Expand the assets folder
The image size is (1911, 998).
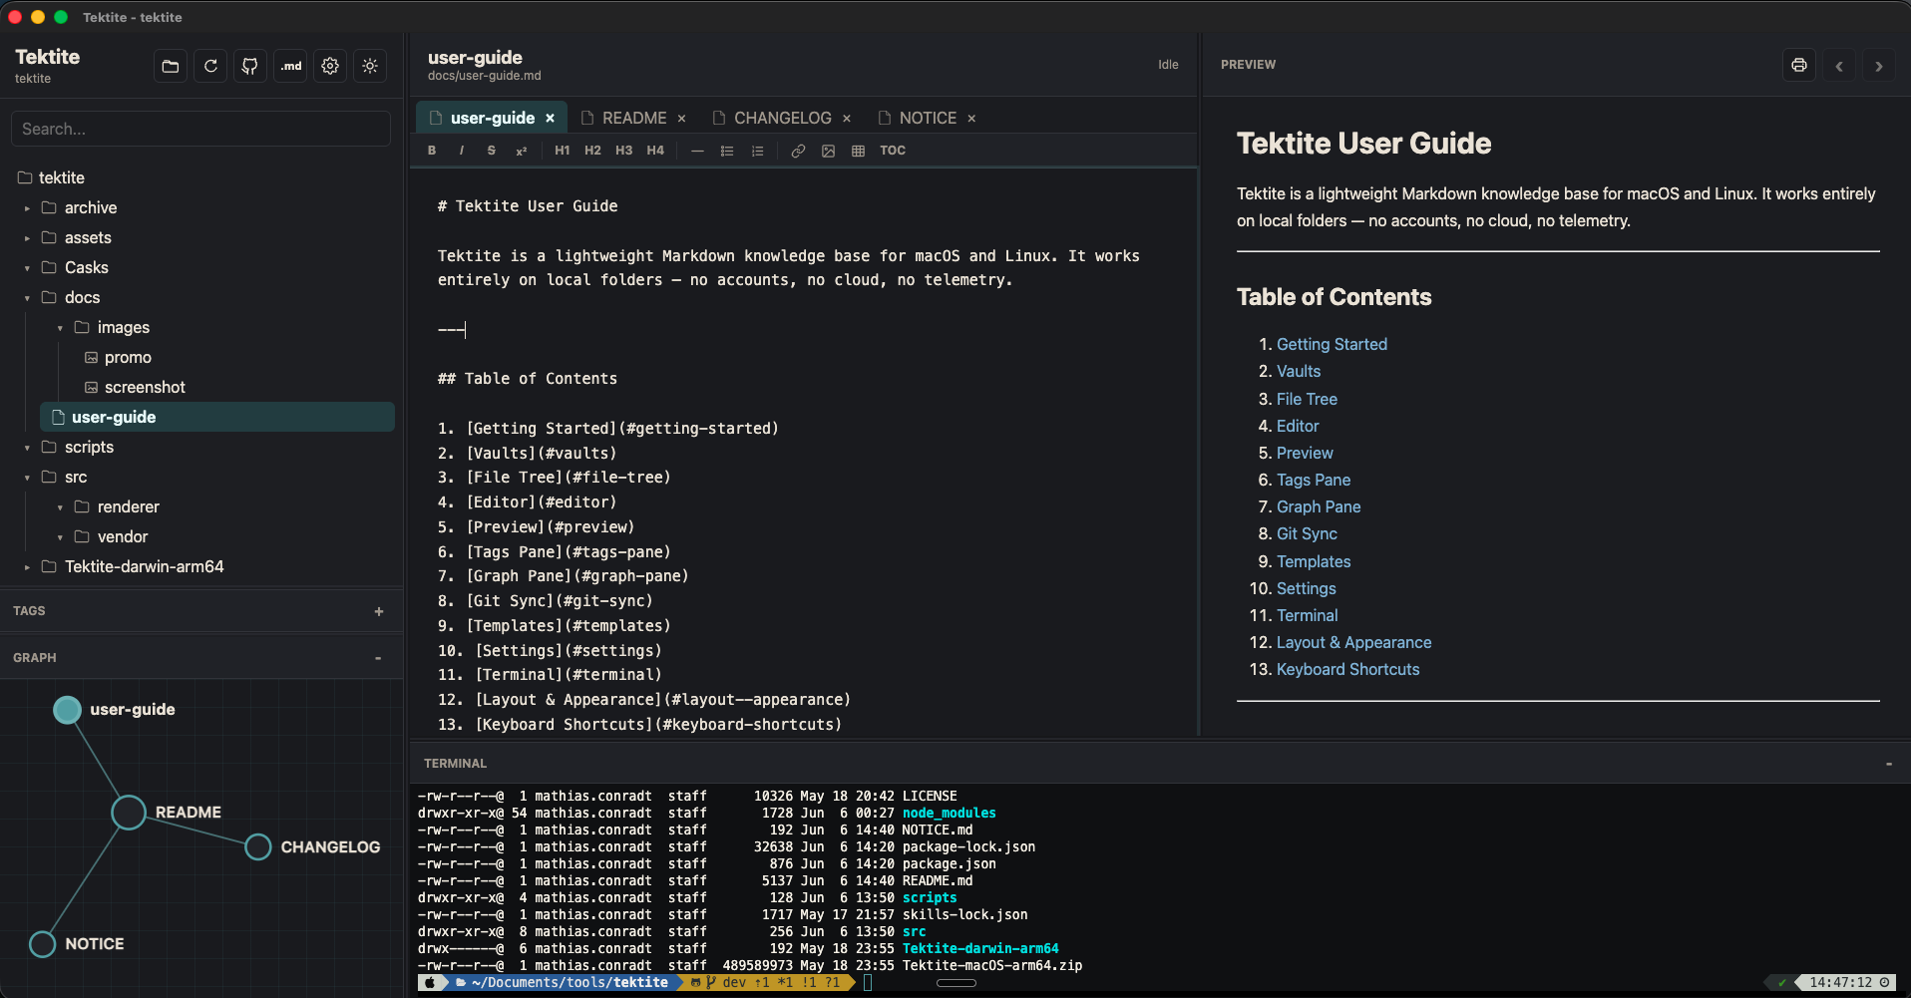(27, 238)
